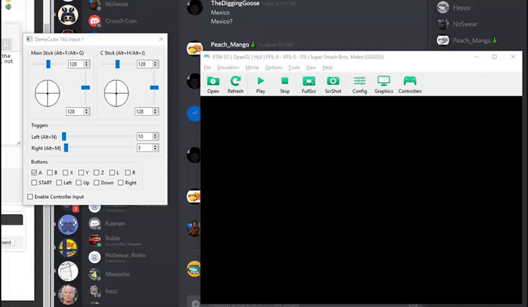Check the B button checkbox
The image size is (528, 307).
click(x=50, y=173)
